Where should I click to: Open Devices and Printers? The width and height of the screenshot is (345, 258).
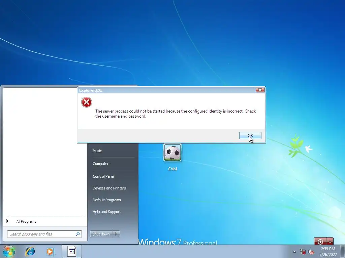[x=109, y=188]
